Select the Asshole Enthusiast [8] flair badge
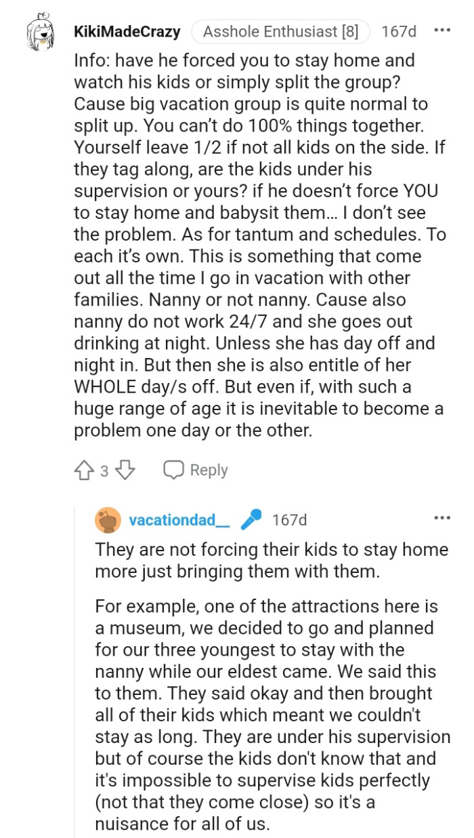Screen dimensions: 474x838 pos(281,31)
